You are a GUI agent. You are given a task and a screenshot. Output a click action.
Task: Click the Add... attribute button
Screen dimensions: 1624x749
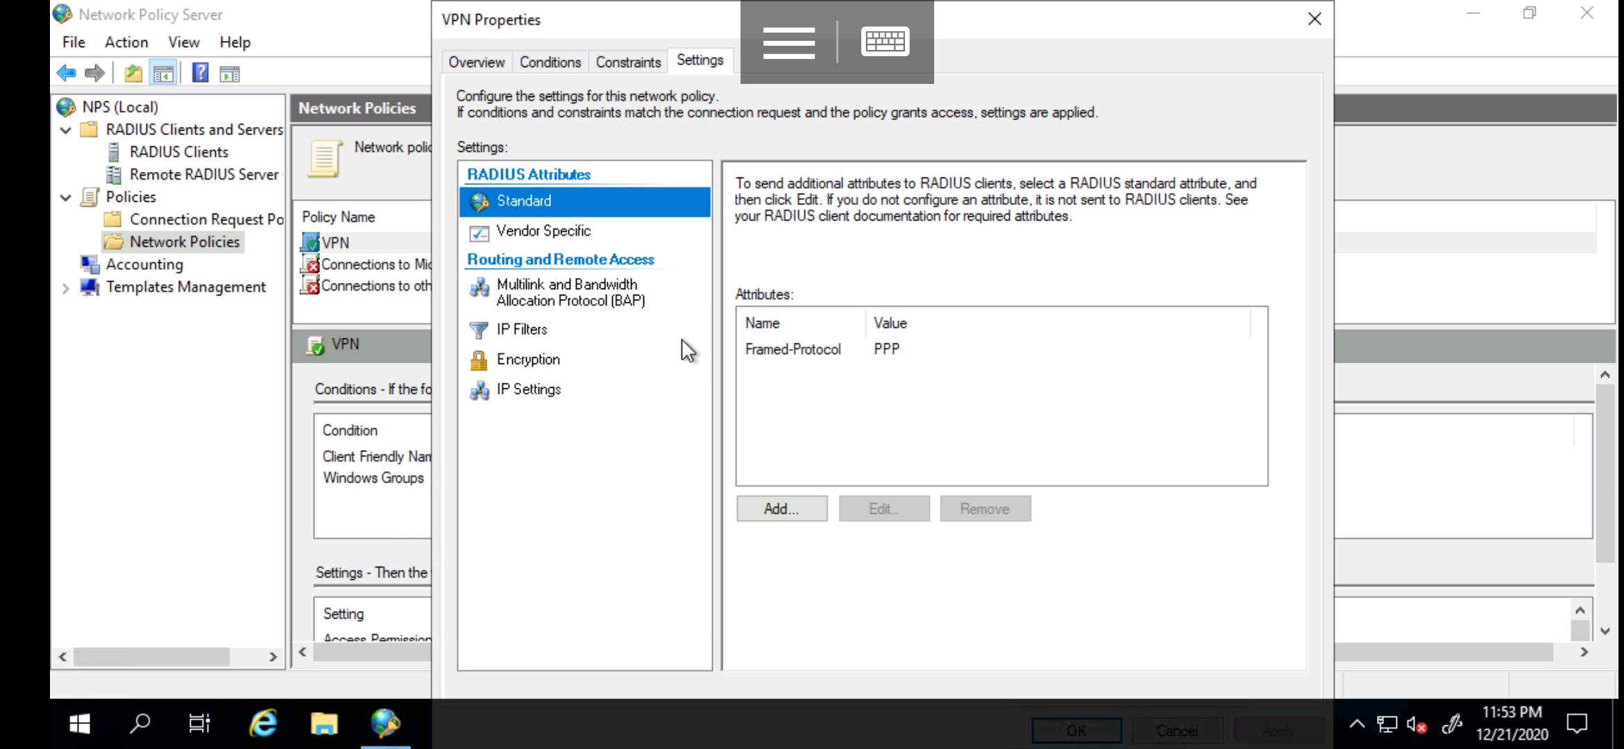click(781, 509)
